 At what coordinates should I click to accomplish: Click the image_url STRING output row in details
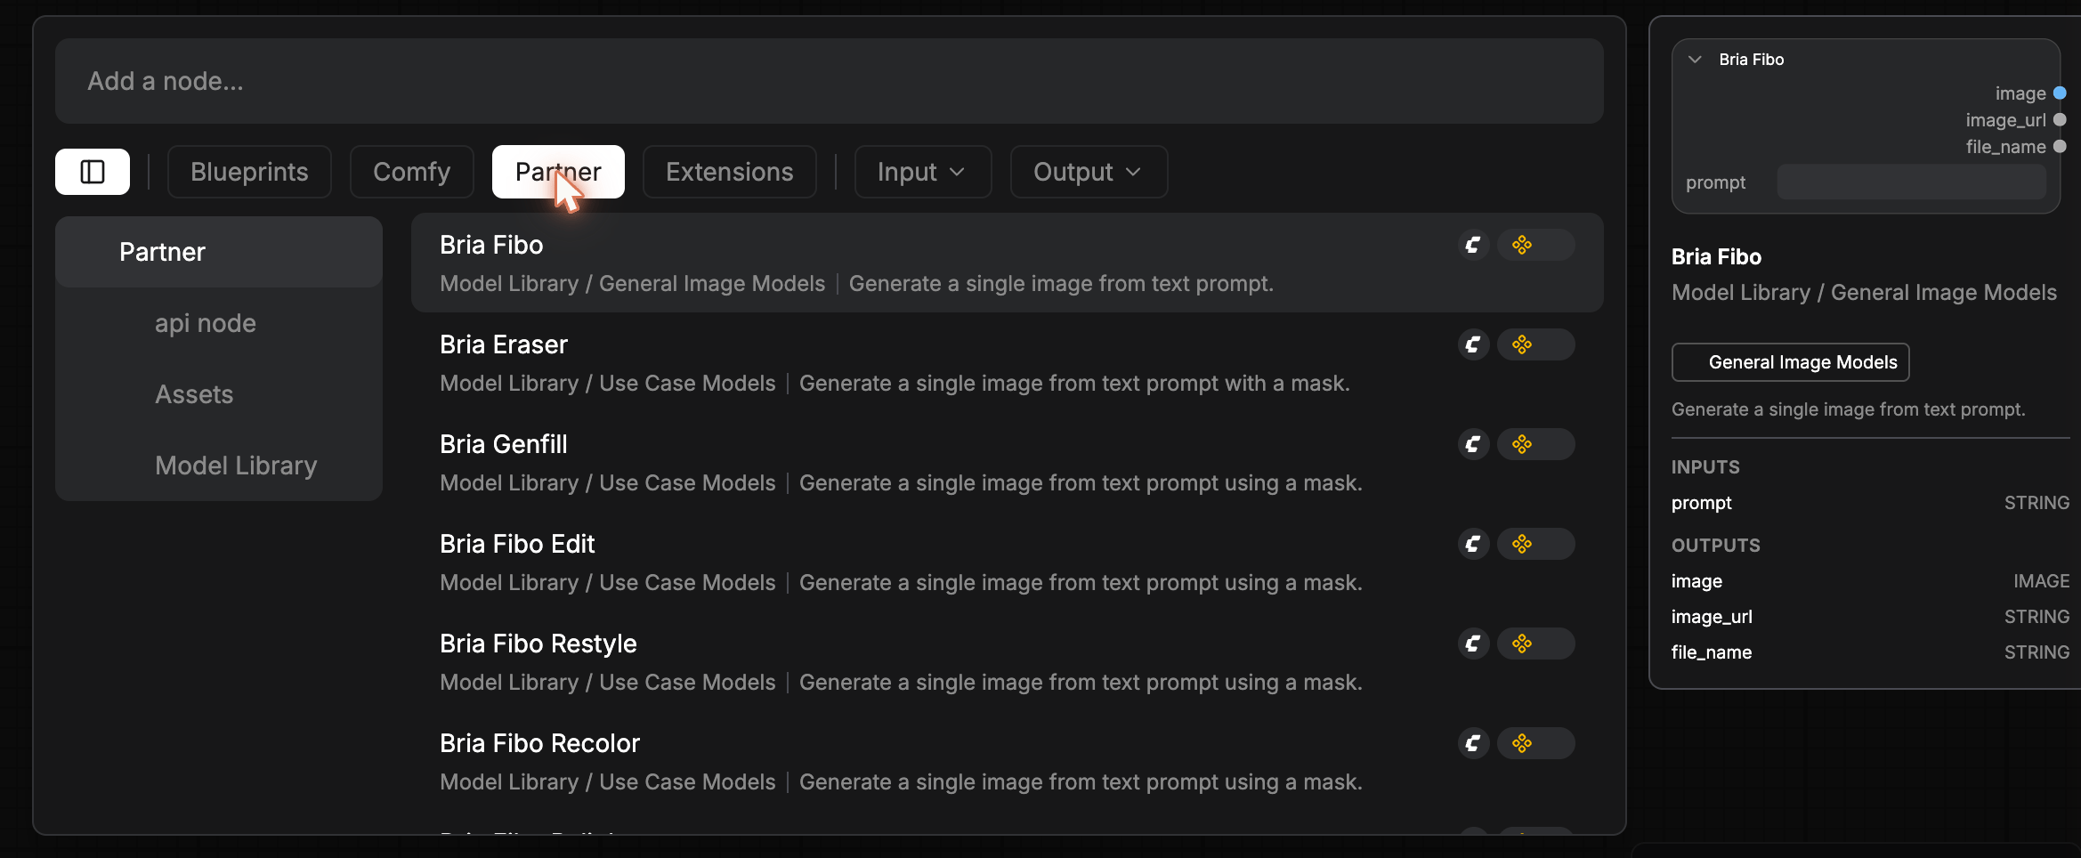(1870, 617)
